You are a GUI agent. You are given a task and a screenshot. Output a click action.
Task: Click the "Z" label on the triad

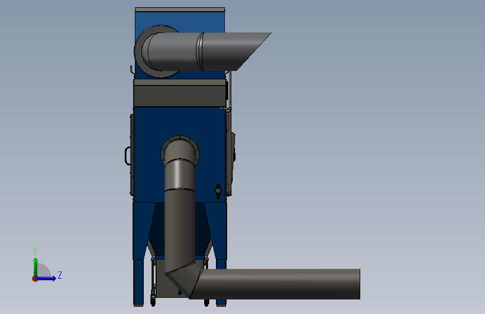(60, 275)
